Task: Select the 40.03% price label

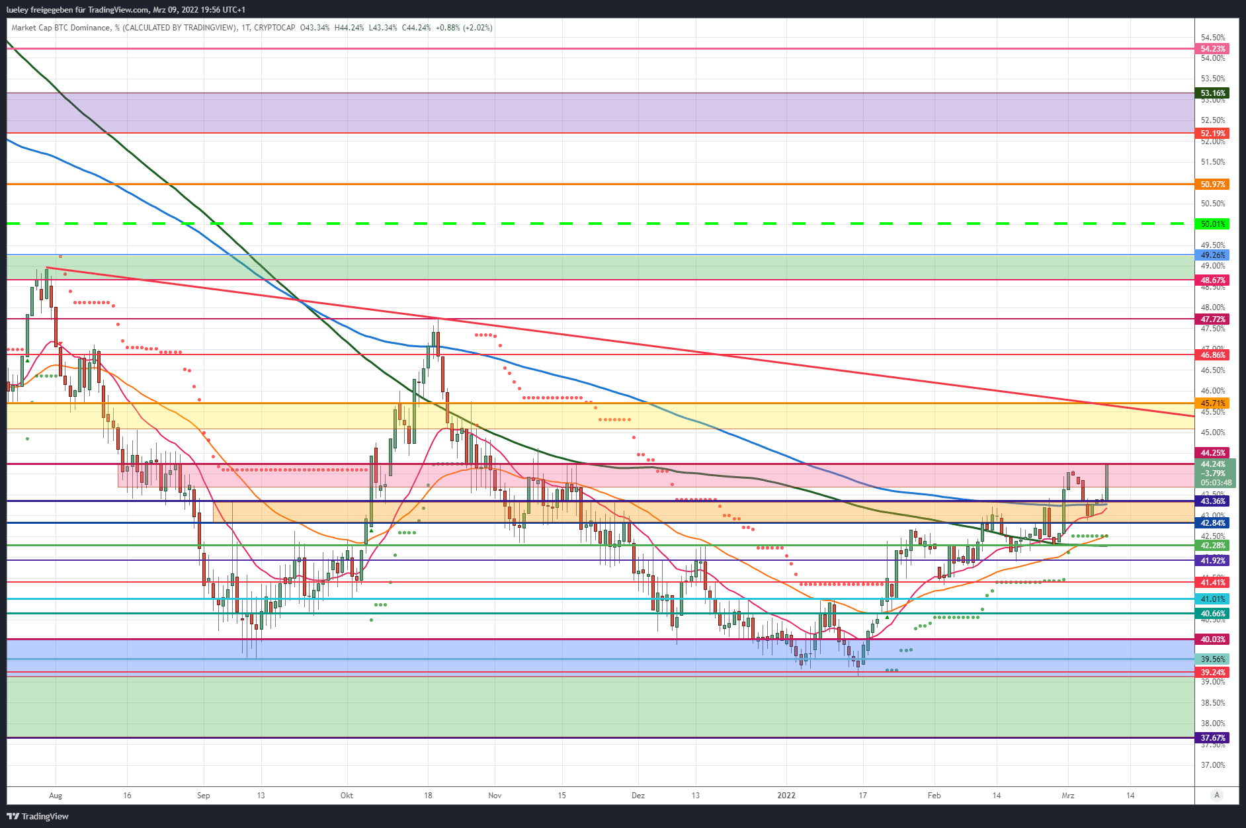Action: (x=1212, y=640)
